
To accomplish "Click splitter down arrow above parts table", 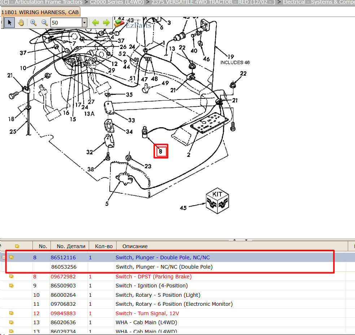I will [246, 240].
